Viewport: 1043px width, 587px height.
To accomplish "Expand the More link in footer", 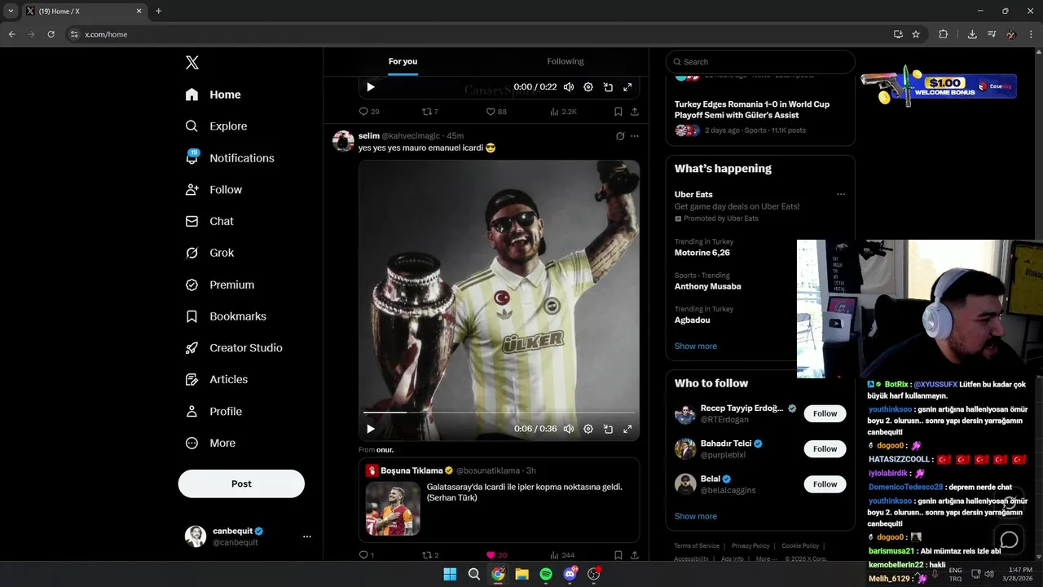I will 766,559.
